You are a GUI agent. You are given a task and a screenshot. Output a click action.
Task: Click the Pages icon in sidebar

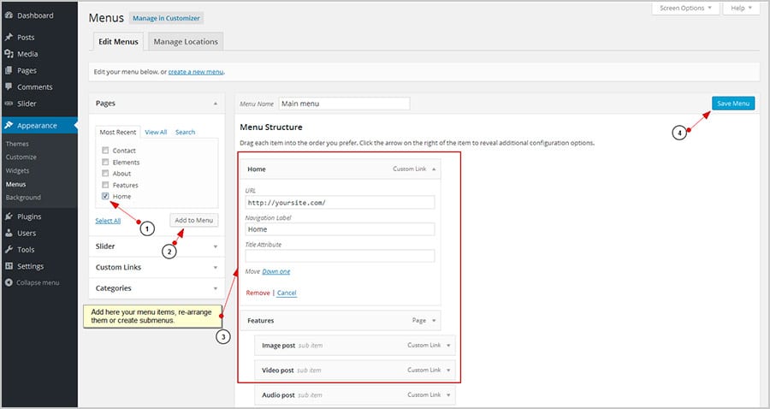[x=9, y=70]
